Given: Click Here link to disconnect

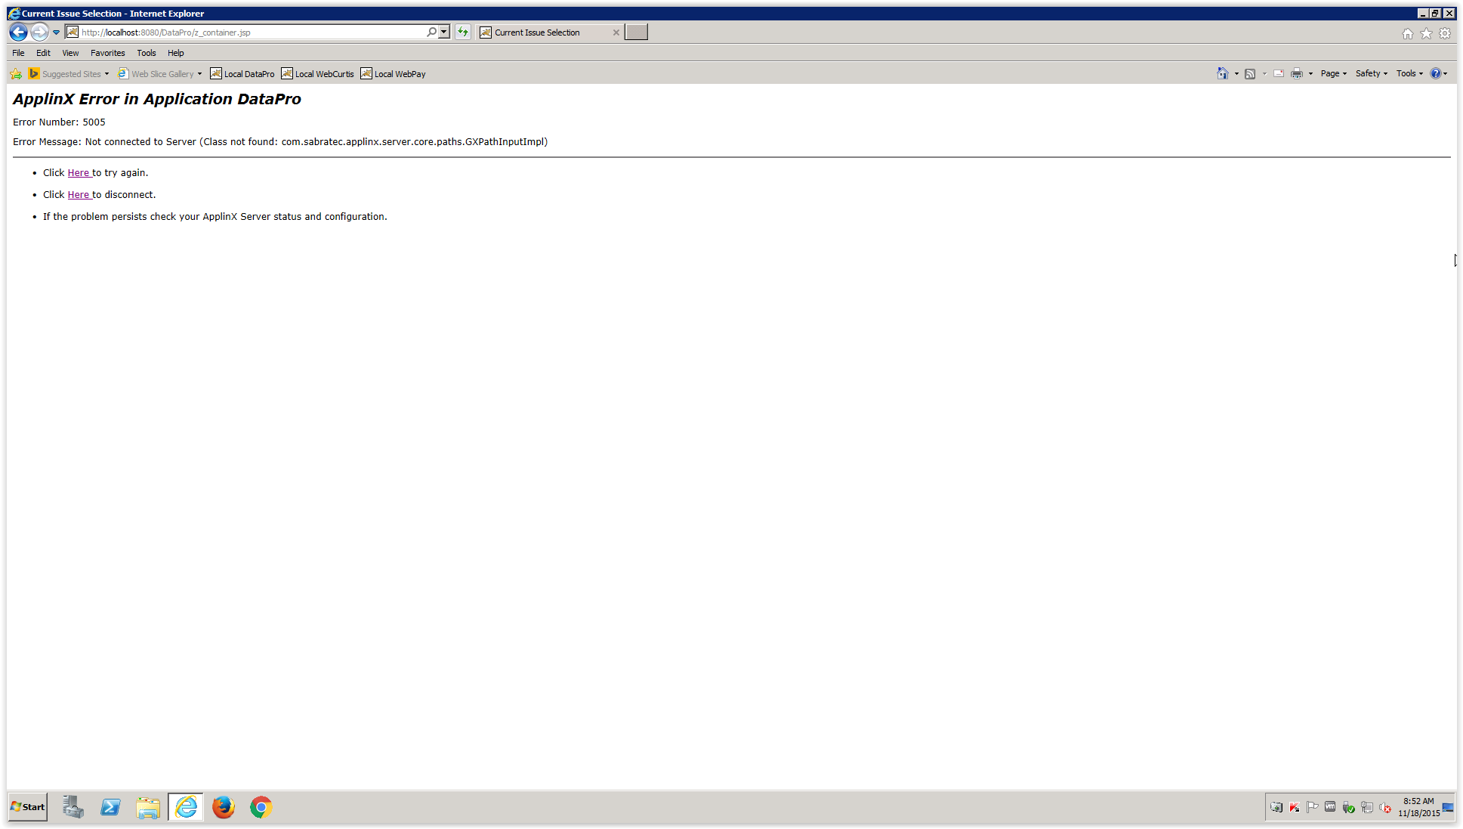Looking at the screenshot, I should [79, 195].
